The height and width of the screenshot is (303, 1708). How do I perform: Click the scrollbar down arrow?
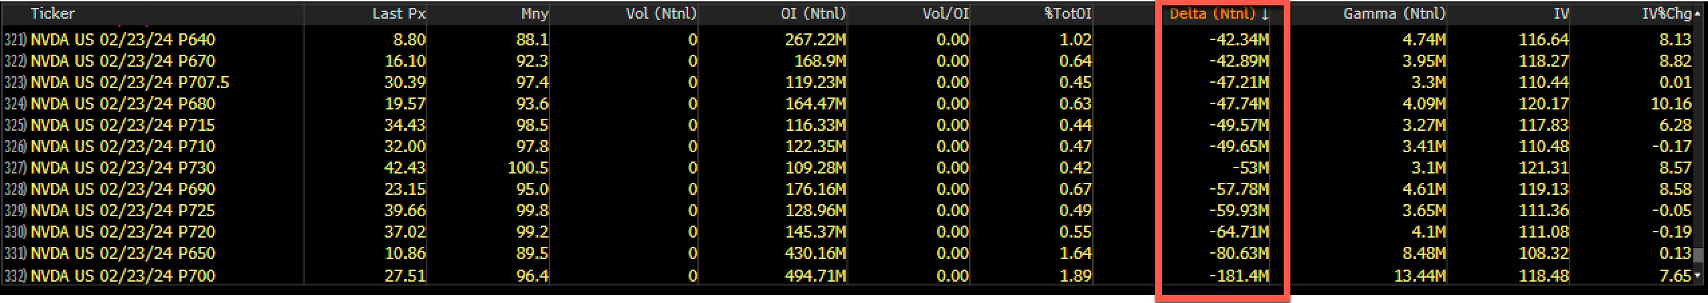1699,275
